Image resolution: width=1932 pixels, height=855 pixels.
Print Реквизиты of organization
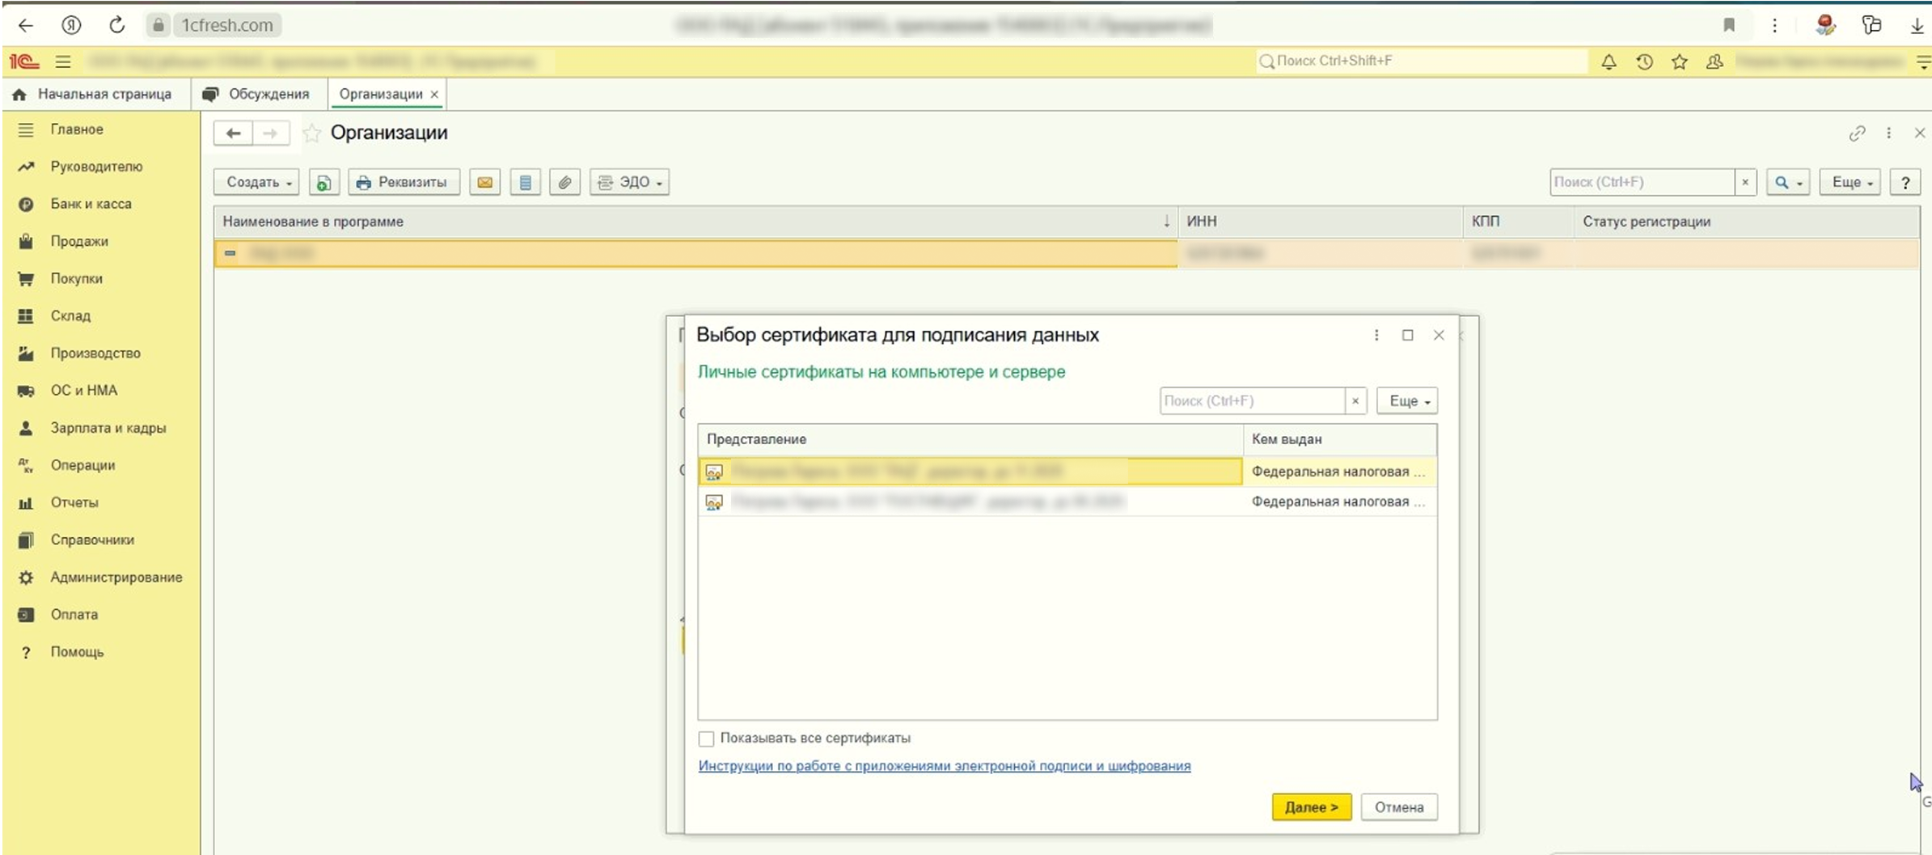pyautogui.click(x=404, y=182)
